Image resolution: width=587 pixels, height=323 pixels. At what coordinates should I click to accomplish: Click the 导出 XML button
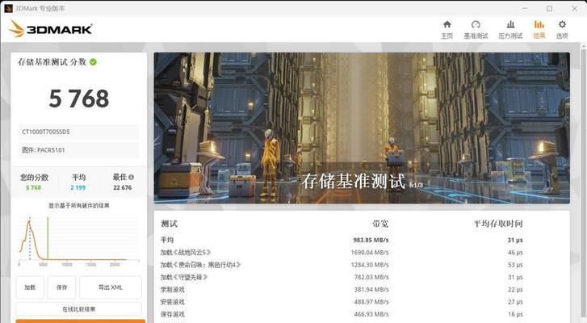click(x=111, y=287)
